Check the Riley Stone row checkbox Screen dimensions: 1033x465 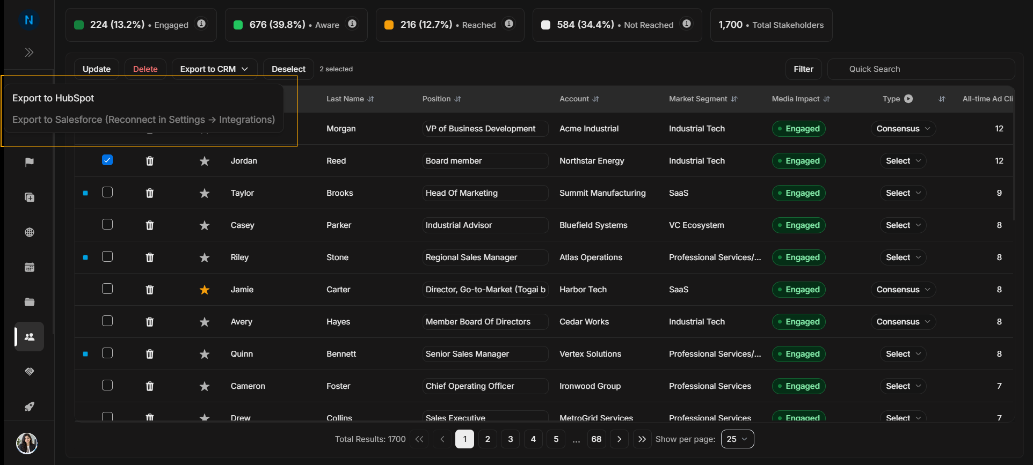click(x=107, y=256)
